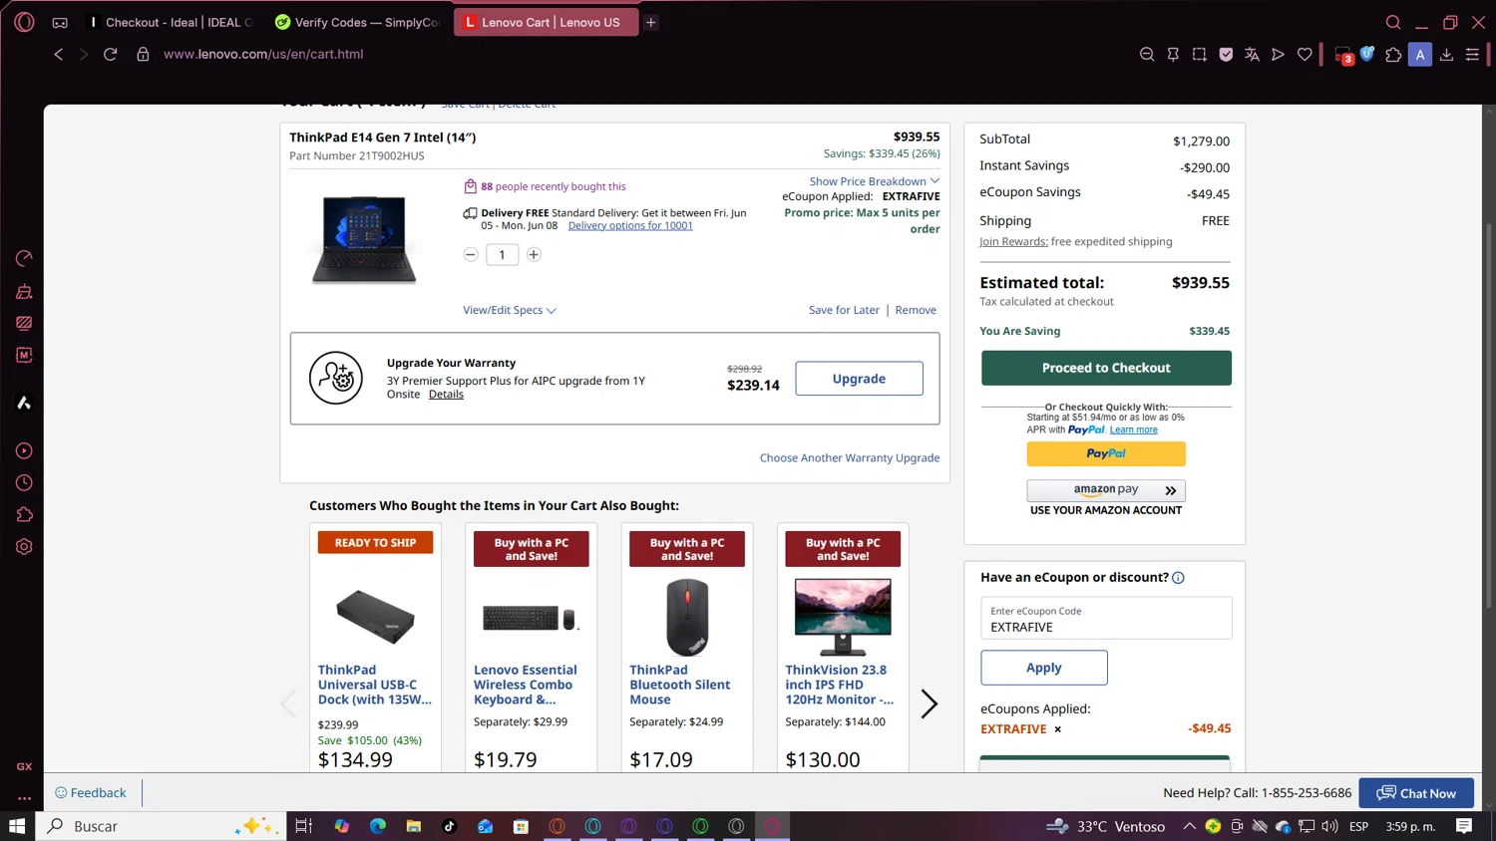The width and height of the screenshot is (1496, 841).
Task: Decrease quantity with minus button
Action: 471,255
